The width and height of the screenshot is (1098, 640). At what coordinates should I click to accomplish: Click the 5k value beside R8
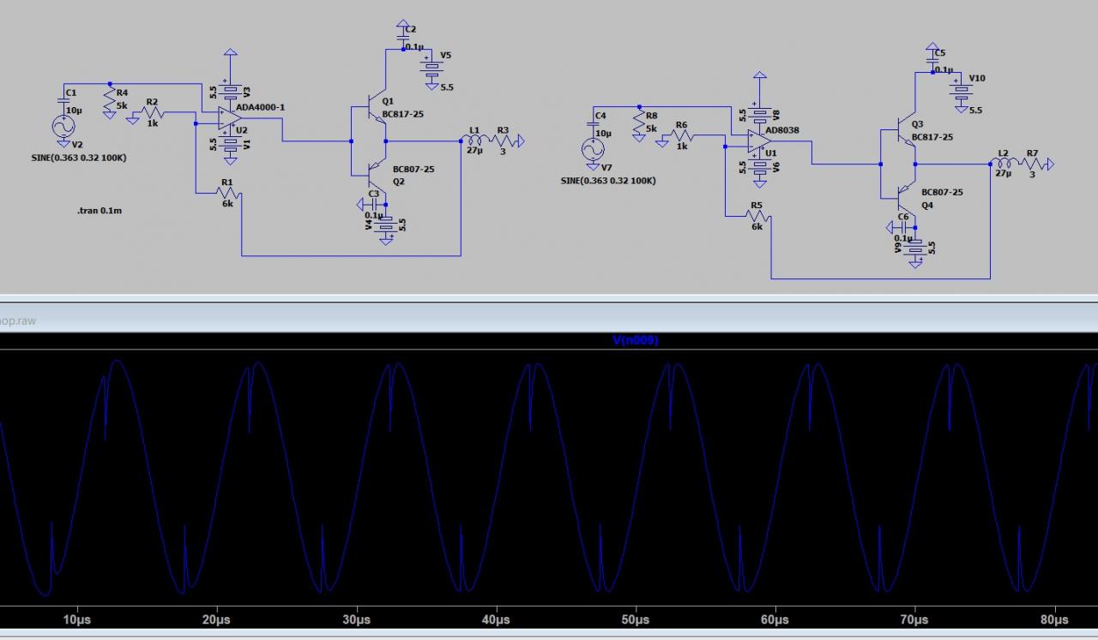652,129
